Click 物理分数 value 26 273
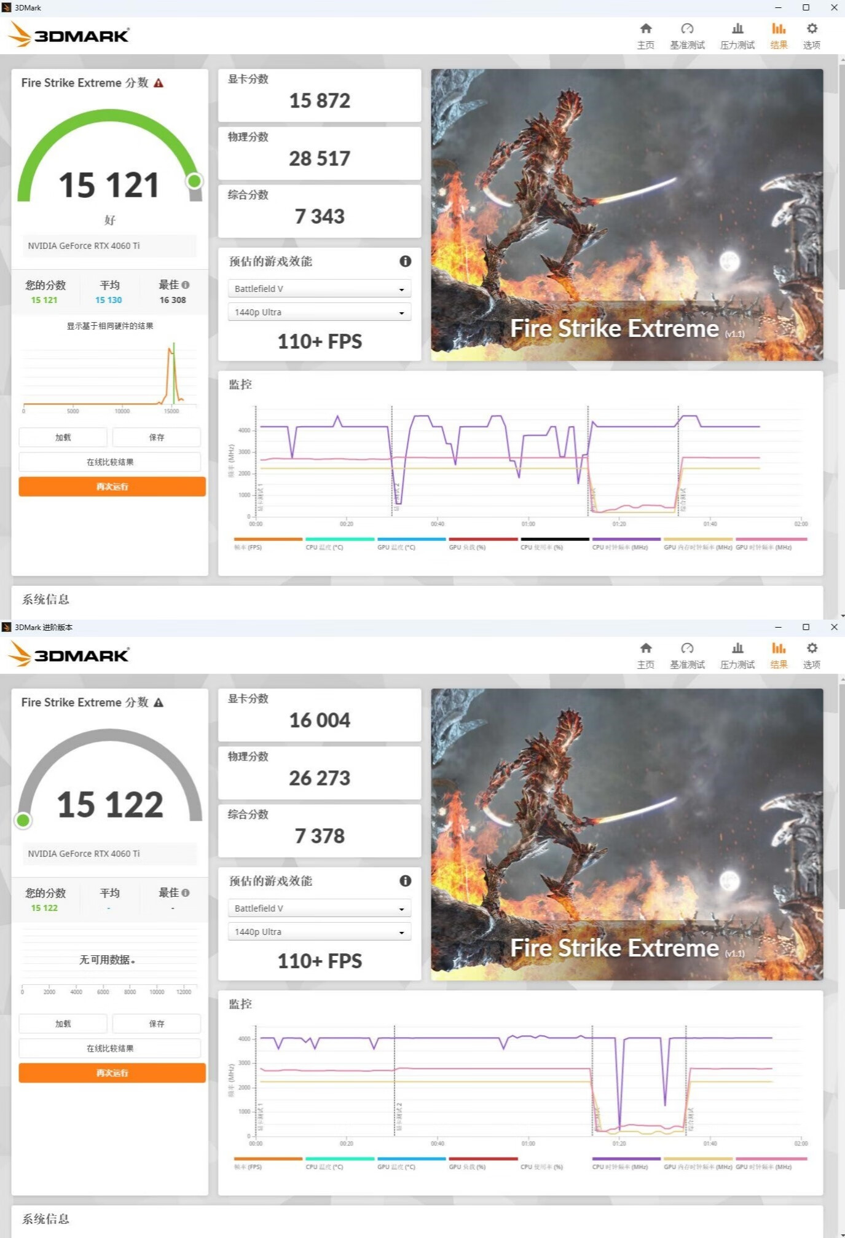The width and height of the screenshot is (845, 1238). (320, 778)
